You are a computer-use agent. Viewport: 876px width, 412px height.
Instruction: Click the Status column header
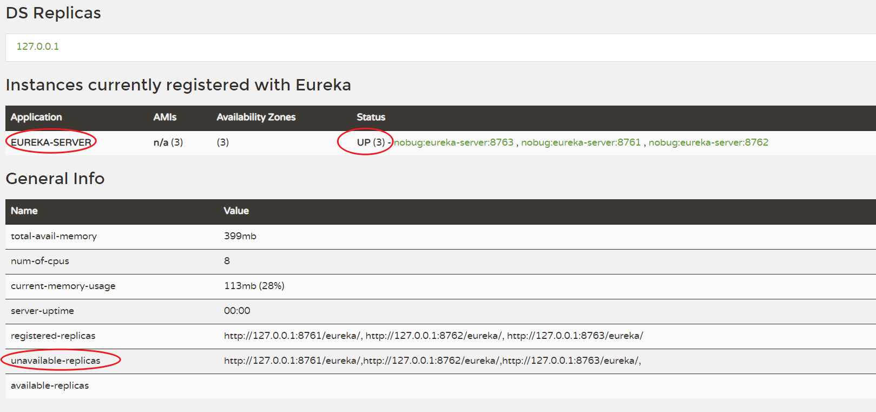pos(371,117)
